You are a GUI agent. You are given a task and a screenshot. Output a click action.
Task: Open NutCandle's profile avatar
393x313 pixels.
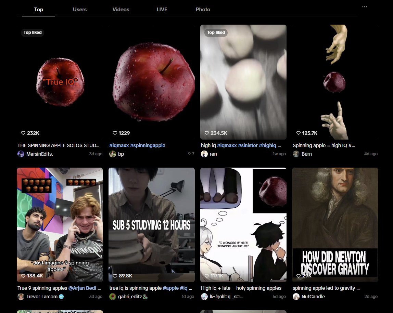tap(296, 297)
